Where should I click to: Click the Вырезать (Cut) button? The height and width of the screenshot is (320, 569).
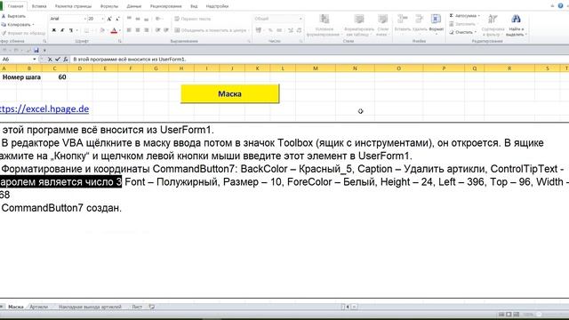click(14, 16)
